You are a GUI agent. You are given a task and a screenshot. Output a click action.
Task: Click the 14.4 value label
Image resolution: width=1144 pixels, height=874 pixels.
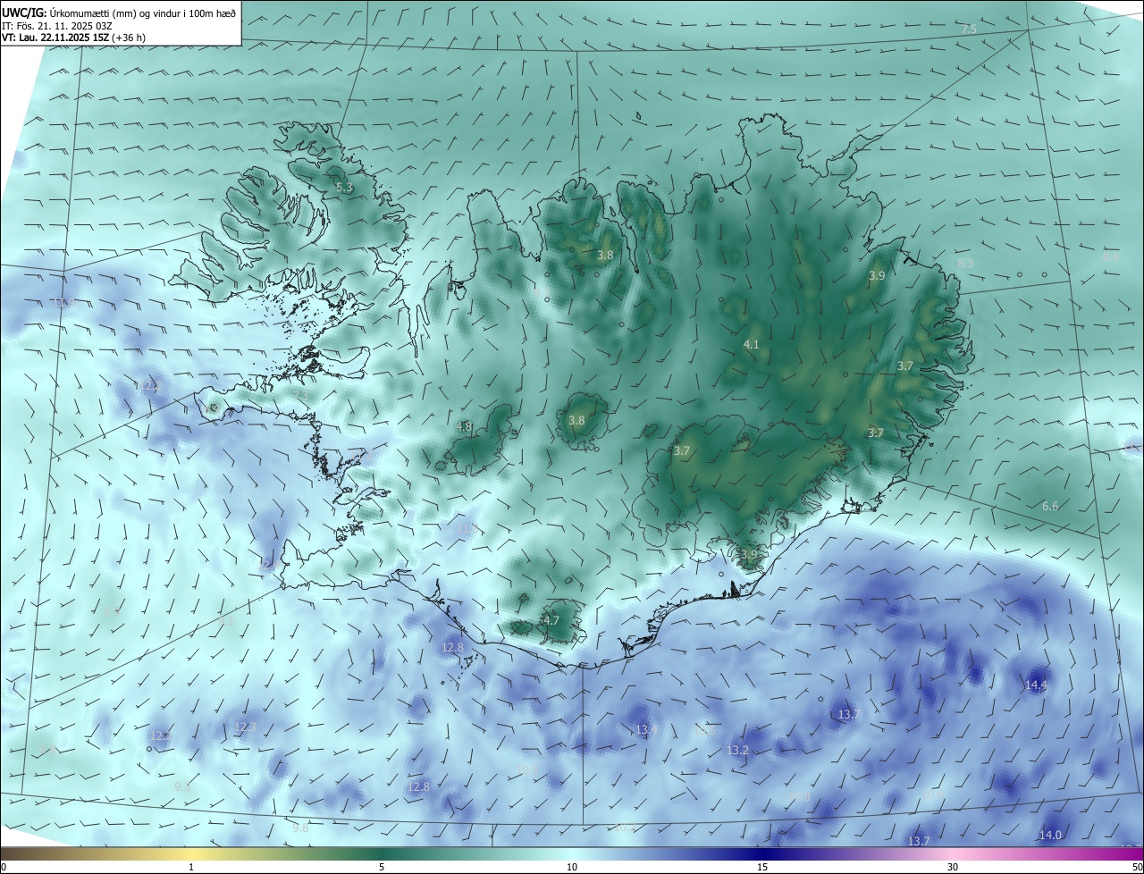(1036, 685)
